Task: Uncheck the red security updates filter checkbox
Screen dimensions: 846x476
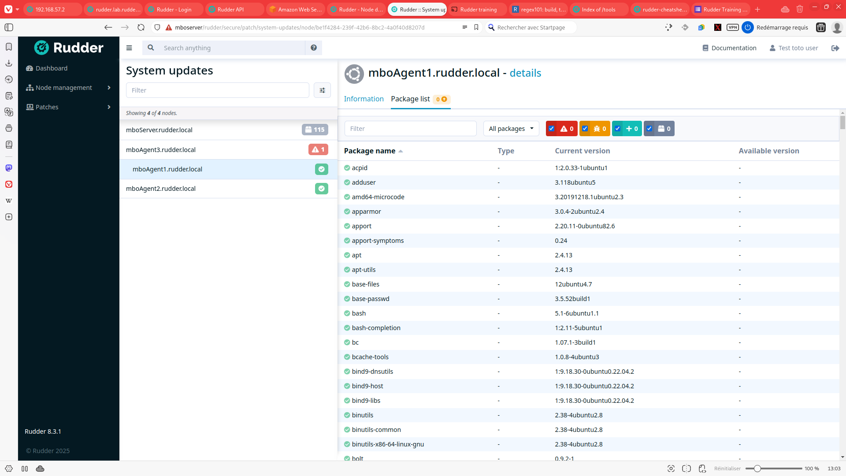Action: tap(552, 129)
